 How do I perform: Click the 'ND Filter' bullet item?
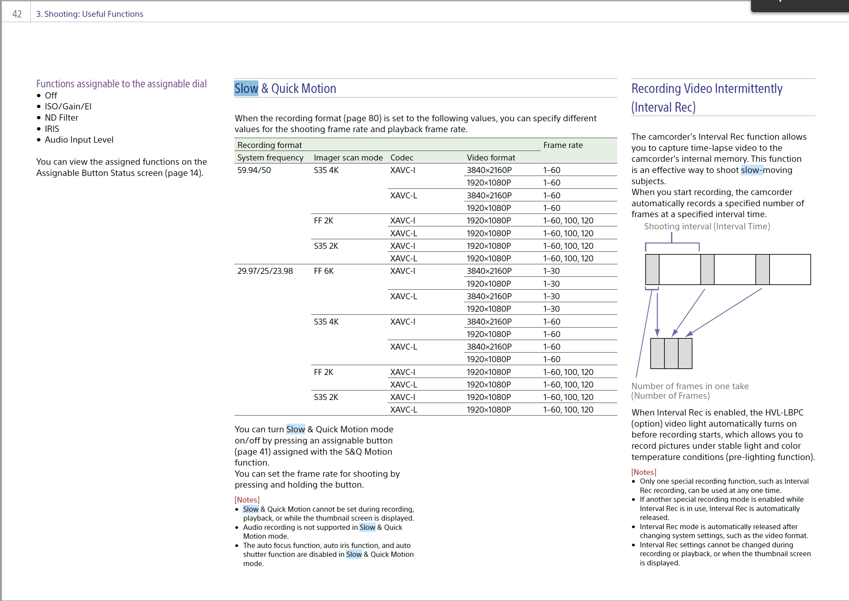(61, 118)
